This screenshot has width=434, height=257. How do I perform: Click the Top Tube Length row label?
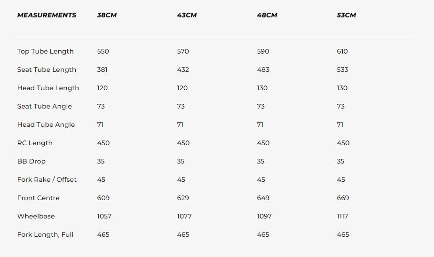pos(46,51)
